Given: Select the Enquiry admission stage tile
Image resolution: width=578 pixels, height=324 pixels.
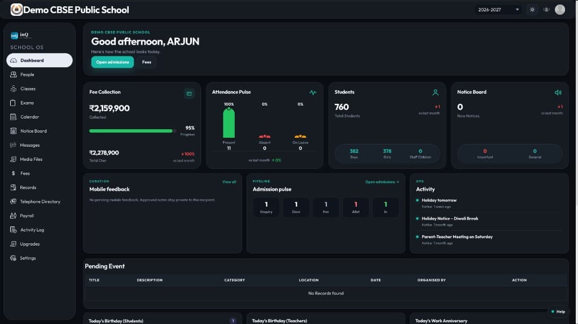Looking at the screenshot, I should click(266, 207).
